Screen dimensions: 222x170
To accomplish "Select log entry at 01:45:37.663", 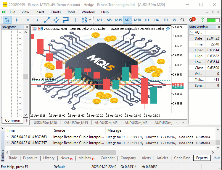I will (x=110, y=137).
